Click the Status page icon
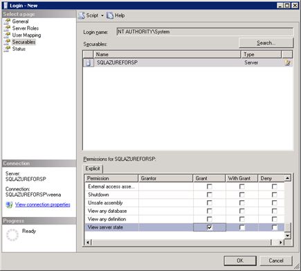The width and height of the screenshot is (301, 271). pos(8,49)
